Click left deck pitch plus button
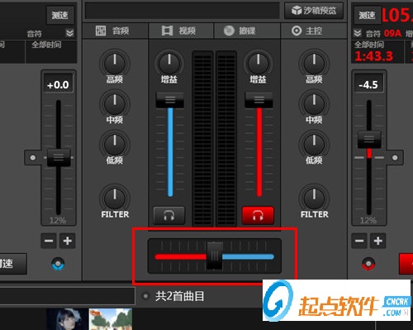 click(68, 241)
